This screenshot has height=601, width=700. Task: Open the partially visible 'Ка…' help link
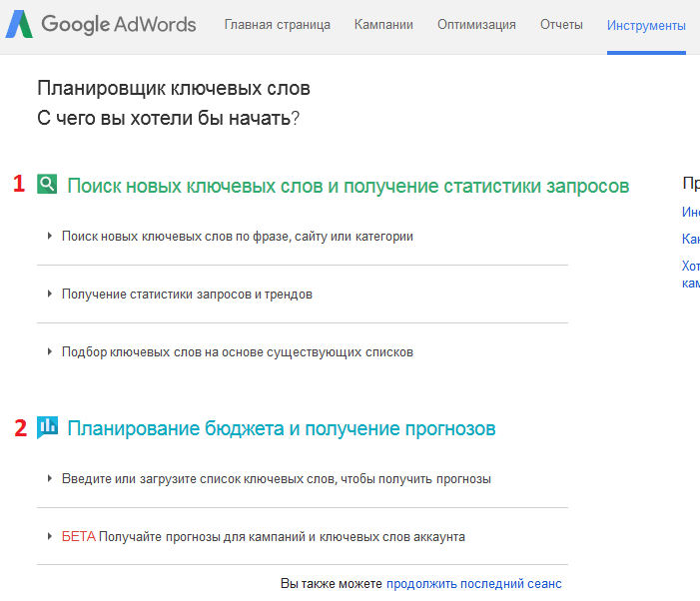coord(691,239)
